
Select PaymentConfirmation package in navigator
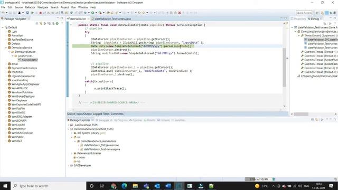pyautogui.click(x=24, y=68)
